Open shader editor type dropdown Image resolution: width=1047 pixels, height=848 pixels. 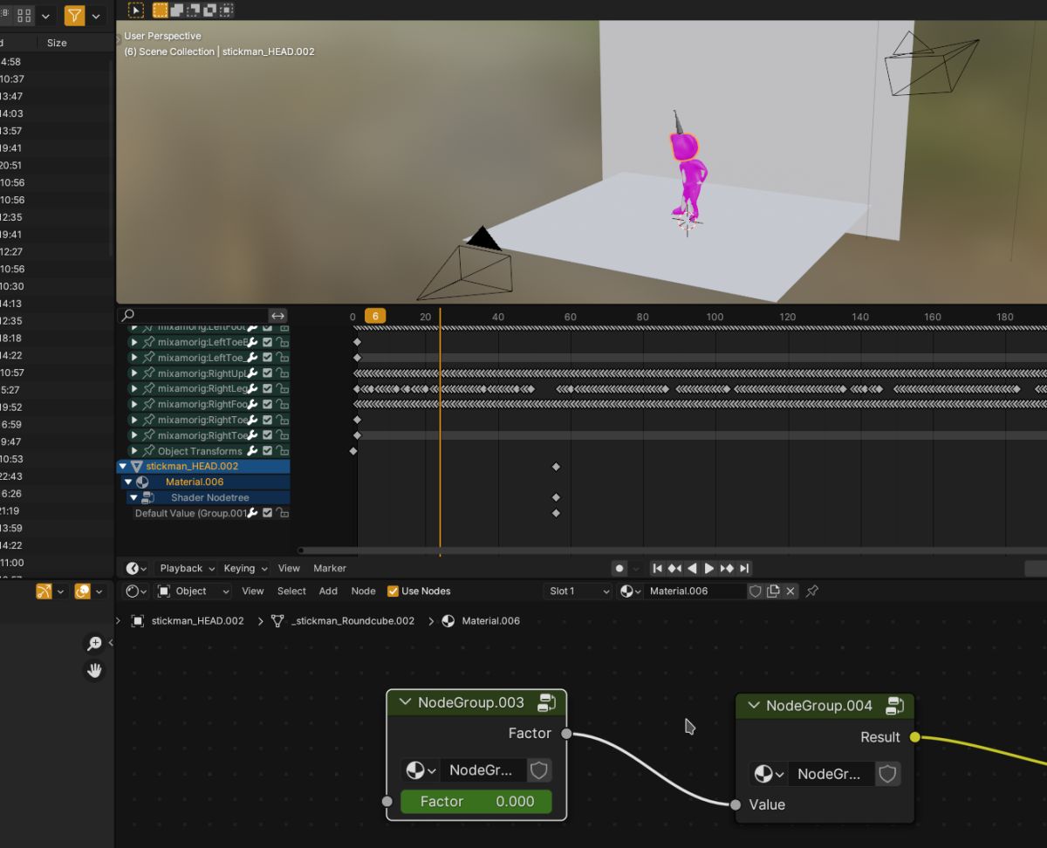point(136,591)
